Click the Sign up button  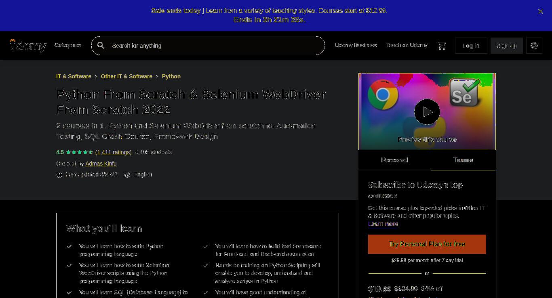(507, 46)
